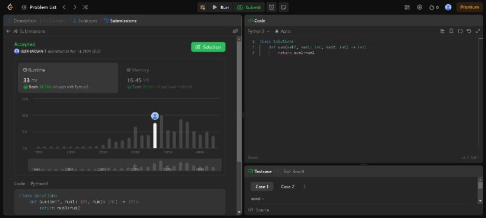Image resolution: width=486 pixels, height=218 pixels.
Task: Select Case 1 testcase
Action: pos(262,187)
